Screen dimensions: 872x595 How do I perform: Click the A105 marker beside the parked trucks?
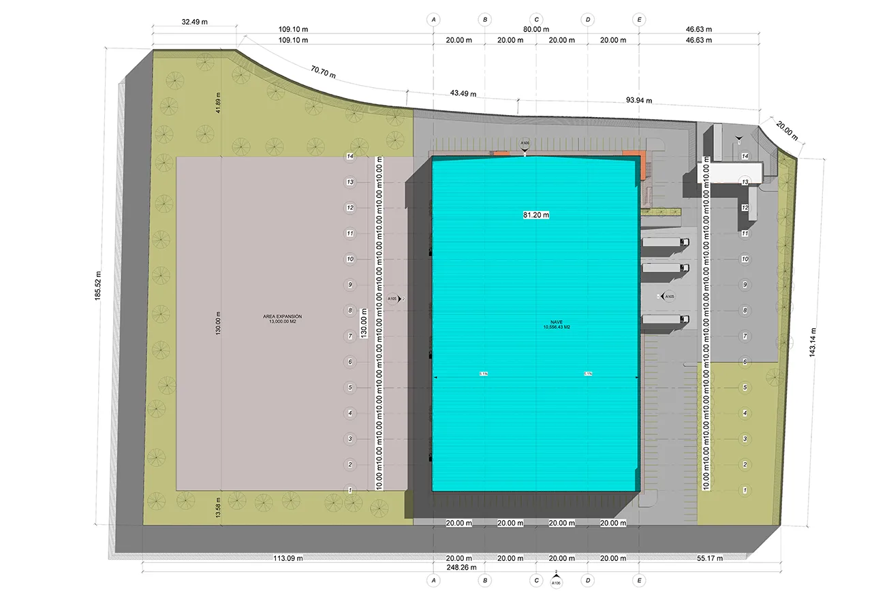pyautogui.click(x=668, y=297)
